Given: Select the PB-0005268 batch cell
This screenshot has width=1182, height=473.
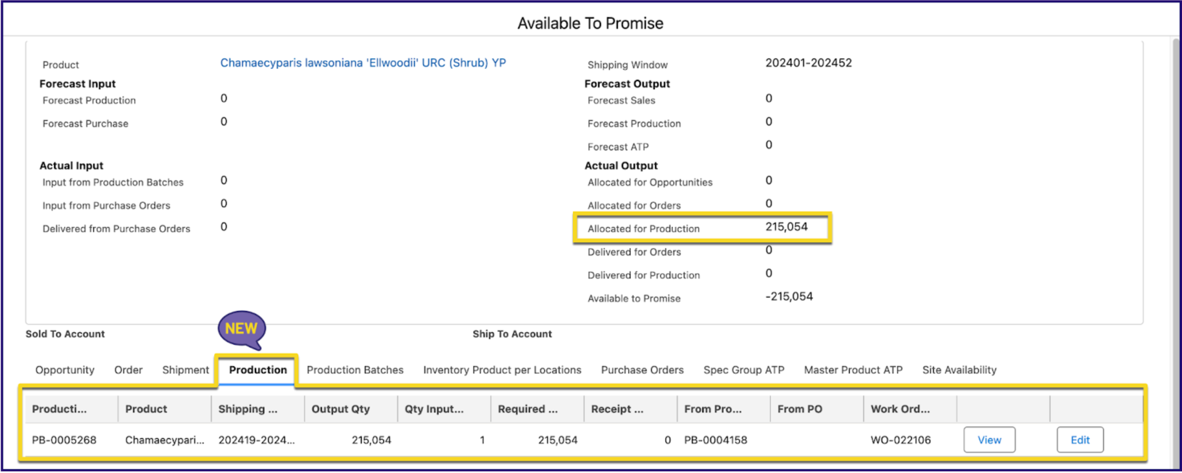Looking at the screenshot, I should pyautogui.click(x=64, y=440).
